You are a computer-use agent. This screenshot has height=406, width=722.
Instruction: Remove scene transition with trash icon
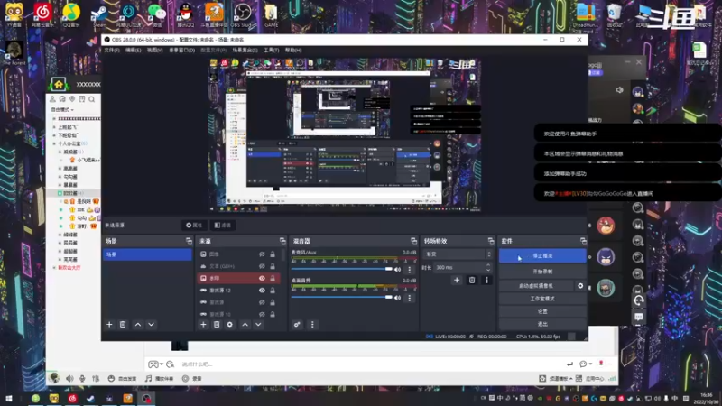(x=472, y=280)
